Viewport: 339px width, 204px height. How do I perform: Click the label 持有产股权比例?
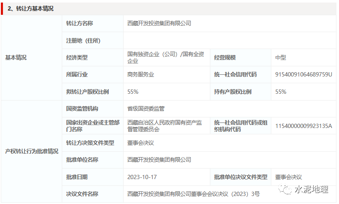tap(233, 92)
